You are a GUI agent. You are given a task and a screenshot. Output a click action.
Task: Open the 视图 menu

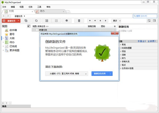[x=21, y=7]
